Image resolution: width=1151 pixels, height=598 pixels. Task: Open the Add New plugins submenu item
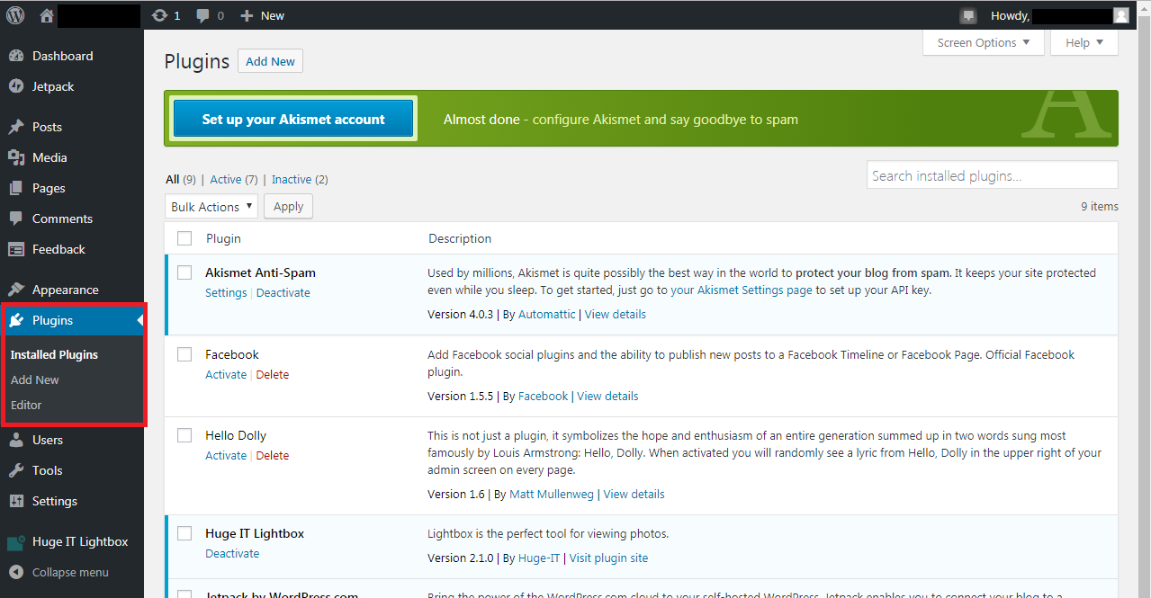click(x=35, y=379)
